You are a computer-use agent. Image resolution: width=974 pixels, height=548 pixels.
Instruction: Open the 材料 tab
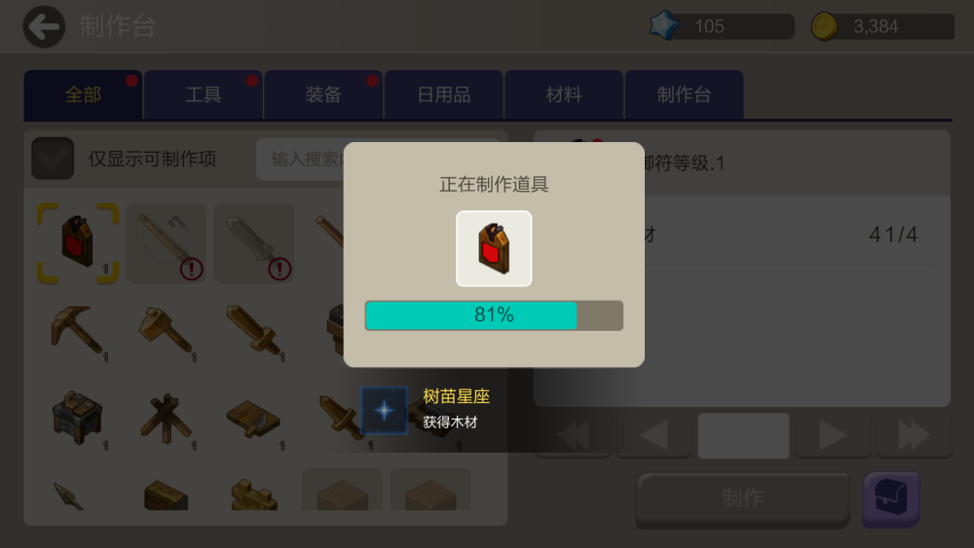tap(563, 94)
